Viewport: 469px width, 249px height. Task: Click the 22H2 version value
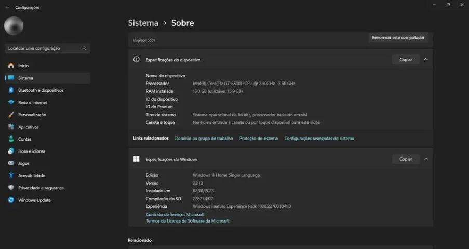coord(198,183)
